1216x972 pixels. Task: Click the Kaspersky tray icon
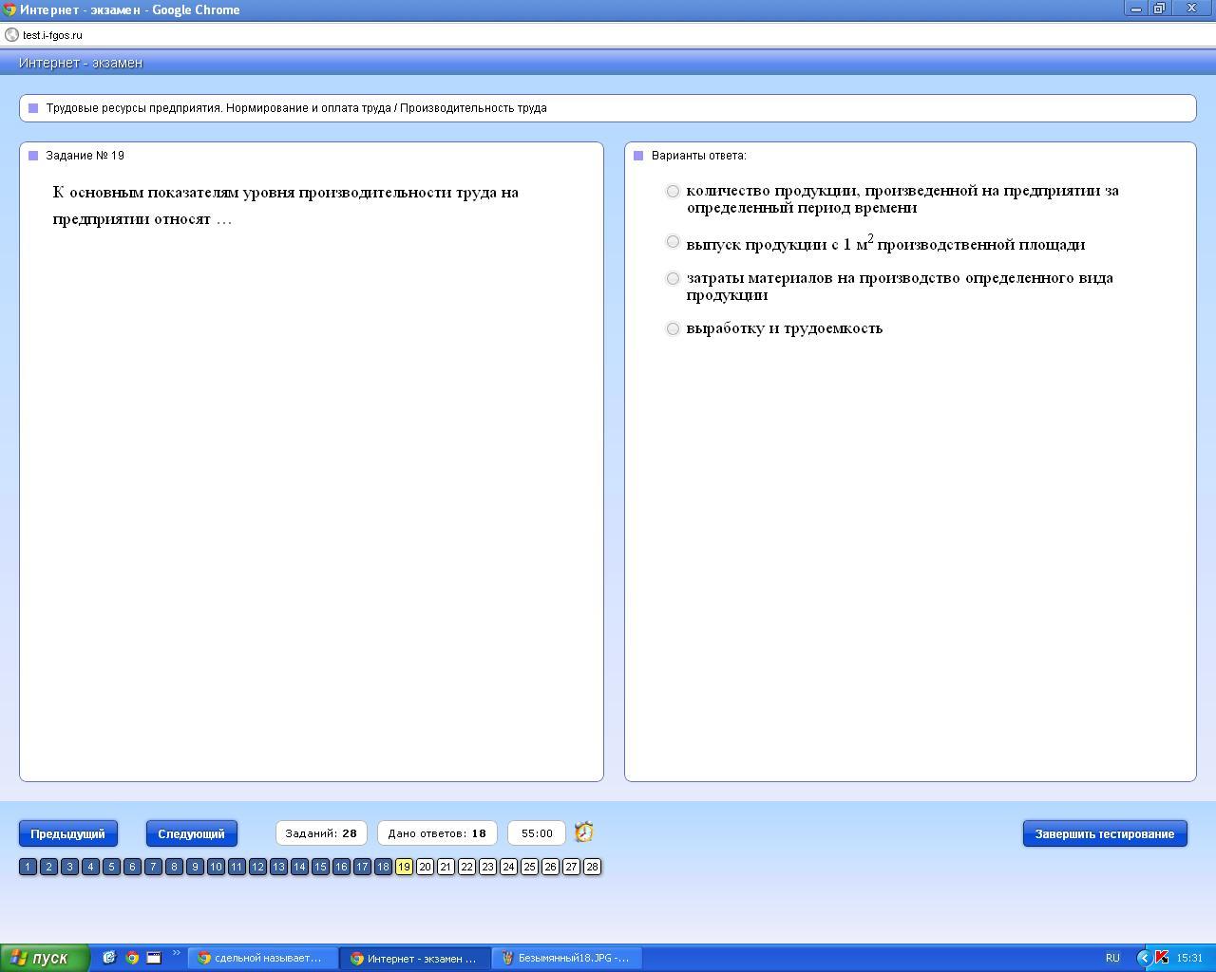(1161, 958)
